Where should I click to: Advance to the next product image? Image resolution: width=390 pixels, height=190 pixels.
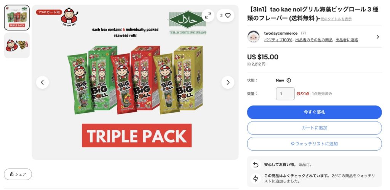pyautogui.click(x=228, y=82)
